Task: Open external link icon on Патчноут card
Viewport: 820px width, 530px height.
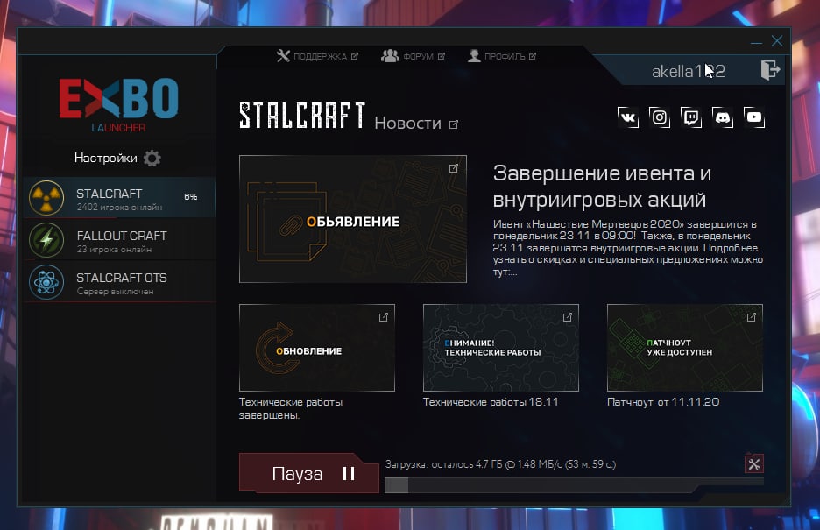Action: [752, 317]
